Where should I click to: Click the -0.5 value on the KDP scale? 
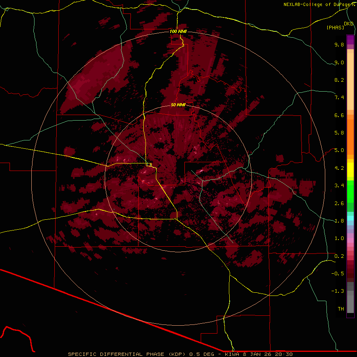pos(338,273)
